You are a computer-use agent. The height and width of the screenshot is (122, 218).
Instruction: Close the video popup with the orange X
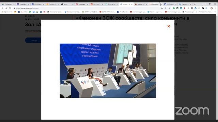[169, 26]
